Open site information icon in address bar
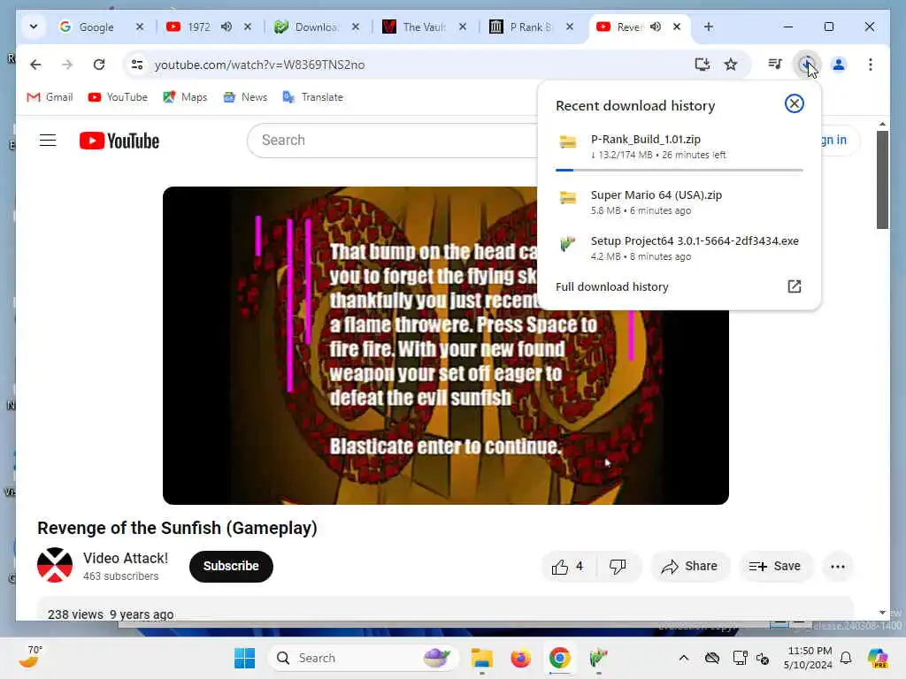906x679 pixels. (x=137, y=65)
